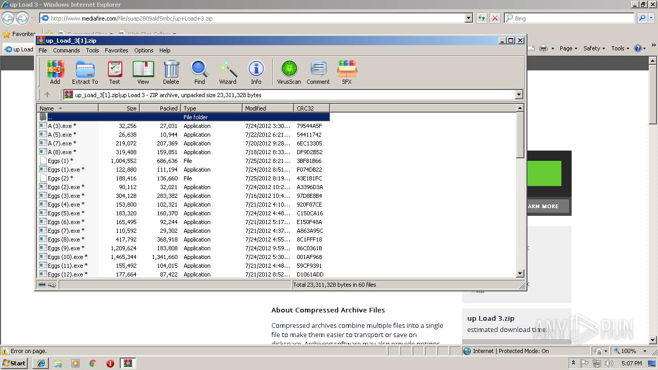Image resolution: width=658 pixels, height=370 pixels.
Task: Click the file list scrollbar up arrow
Action: click(x=520, y=108)
